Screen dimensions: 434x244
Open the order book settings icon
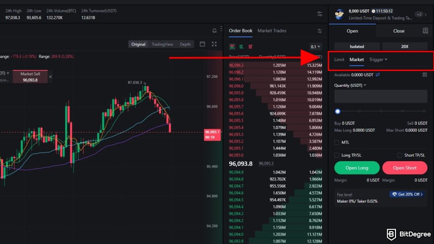[x=320, y=31]
